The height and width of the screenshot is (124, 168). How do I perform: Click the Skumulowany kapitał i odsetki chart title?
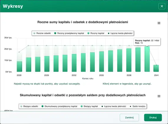[x=83, y=95]
